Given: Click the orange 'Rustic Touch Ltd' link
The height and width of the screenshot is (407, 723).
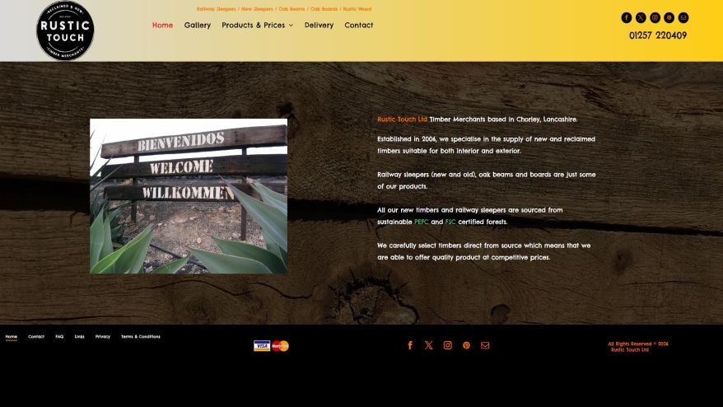Looking at the screenshot, I should (402, 119).
